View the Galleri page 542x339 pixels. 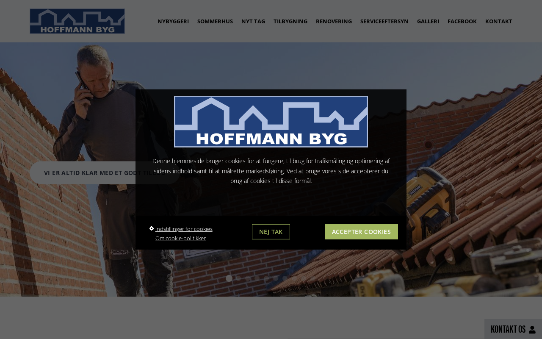click(x=428, y=21)
